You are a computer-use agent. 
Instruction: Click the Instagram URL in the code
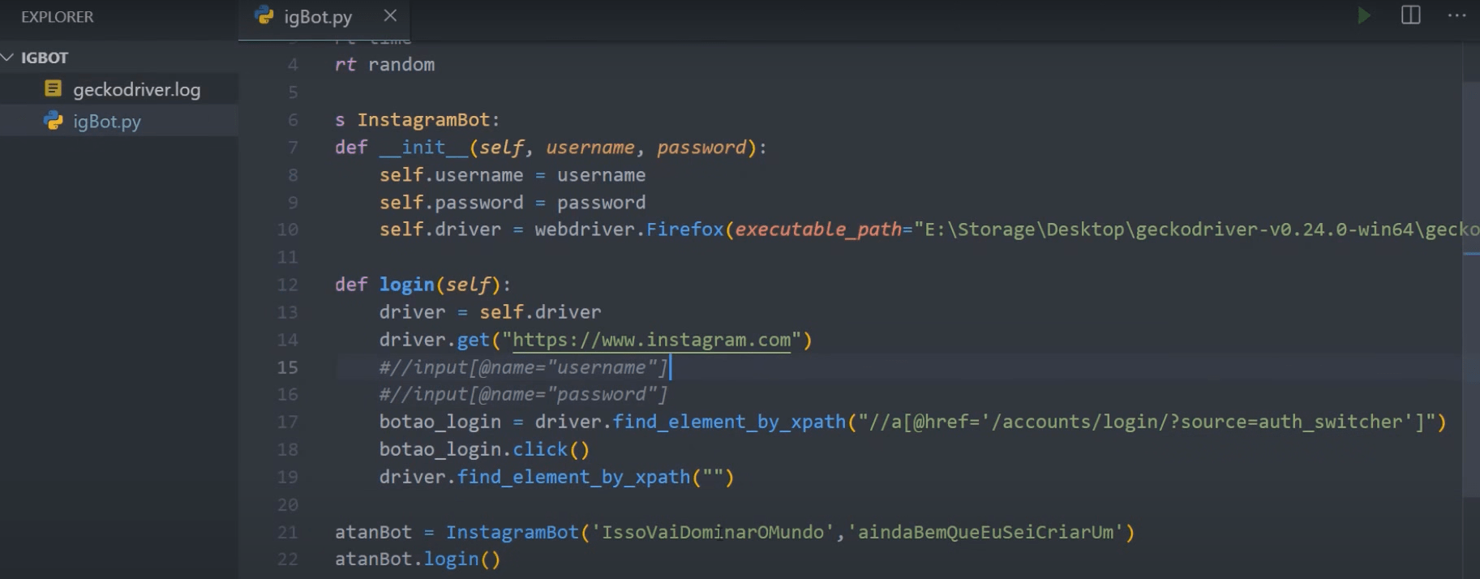tap(651, 340)
